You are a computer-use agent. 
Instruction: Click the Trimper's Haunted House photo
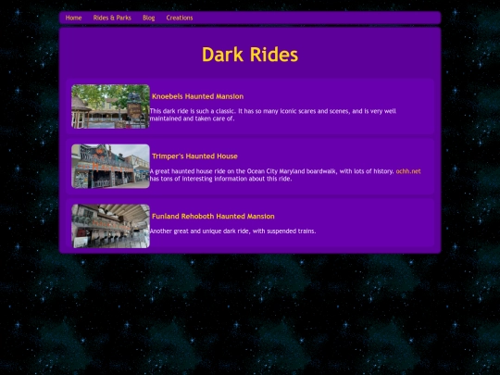click(110, 166)
